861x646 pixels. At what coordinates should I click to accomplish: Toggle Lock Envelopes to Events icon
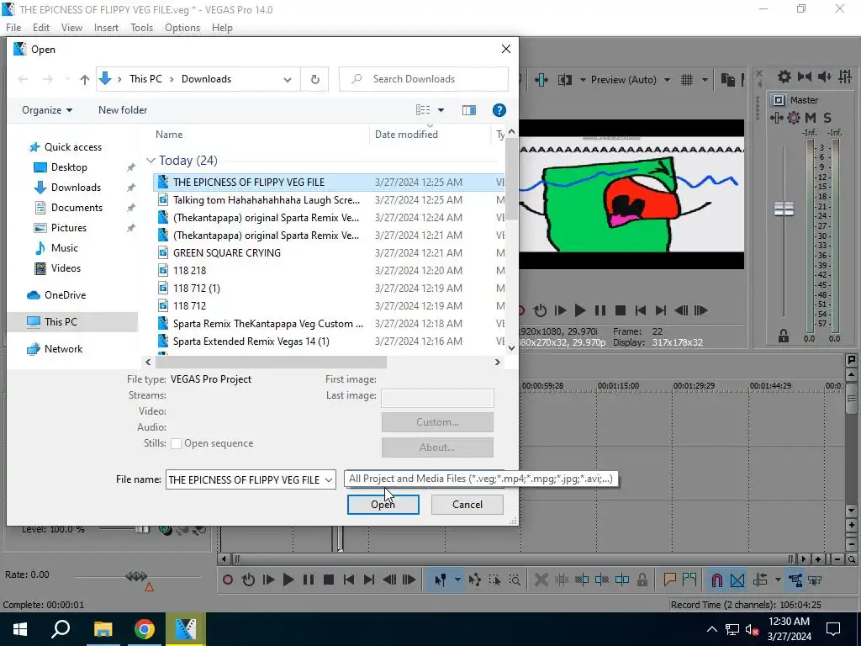795,580
